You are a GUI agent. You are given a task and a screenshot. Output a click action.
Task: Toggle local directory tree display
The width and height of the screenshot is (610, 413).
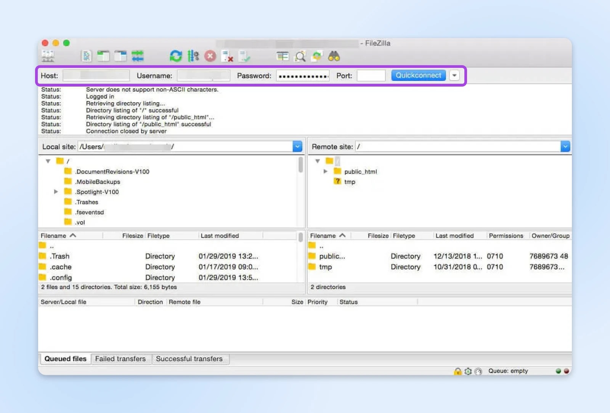tap(103, 56)
